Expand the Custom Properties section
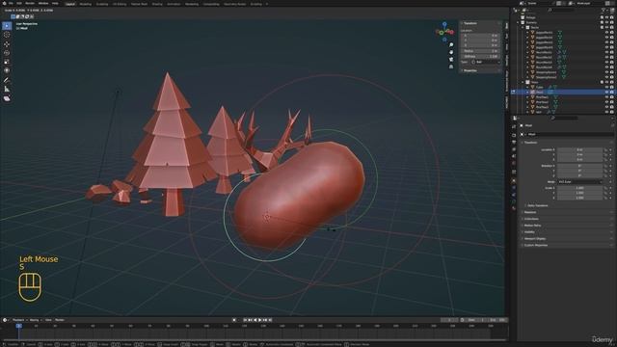 [x=535, y=245]
